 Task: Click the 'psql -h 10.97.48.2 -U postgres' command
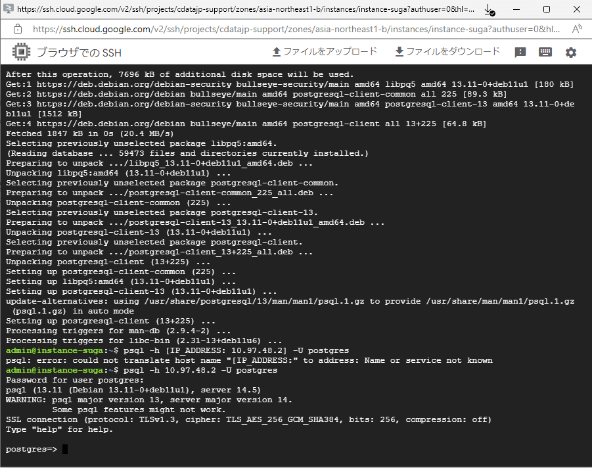click(200, 370)
